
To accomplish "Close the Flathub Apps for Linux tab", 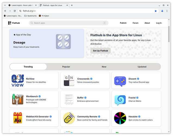I will [x=67, y=5].
